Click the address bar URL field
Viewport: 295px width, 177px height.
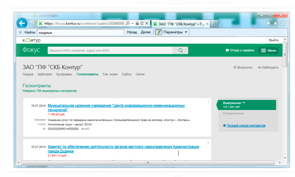84,23
